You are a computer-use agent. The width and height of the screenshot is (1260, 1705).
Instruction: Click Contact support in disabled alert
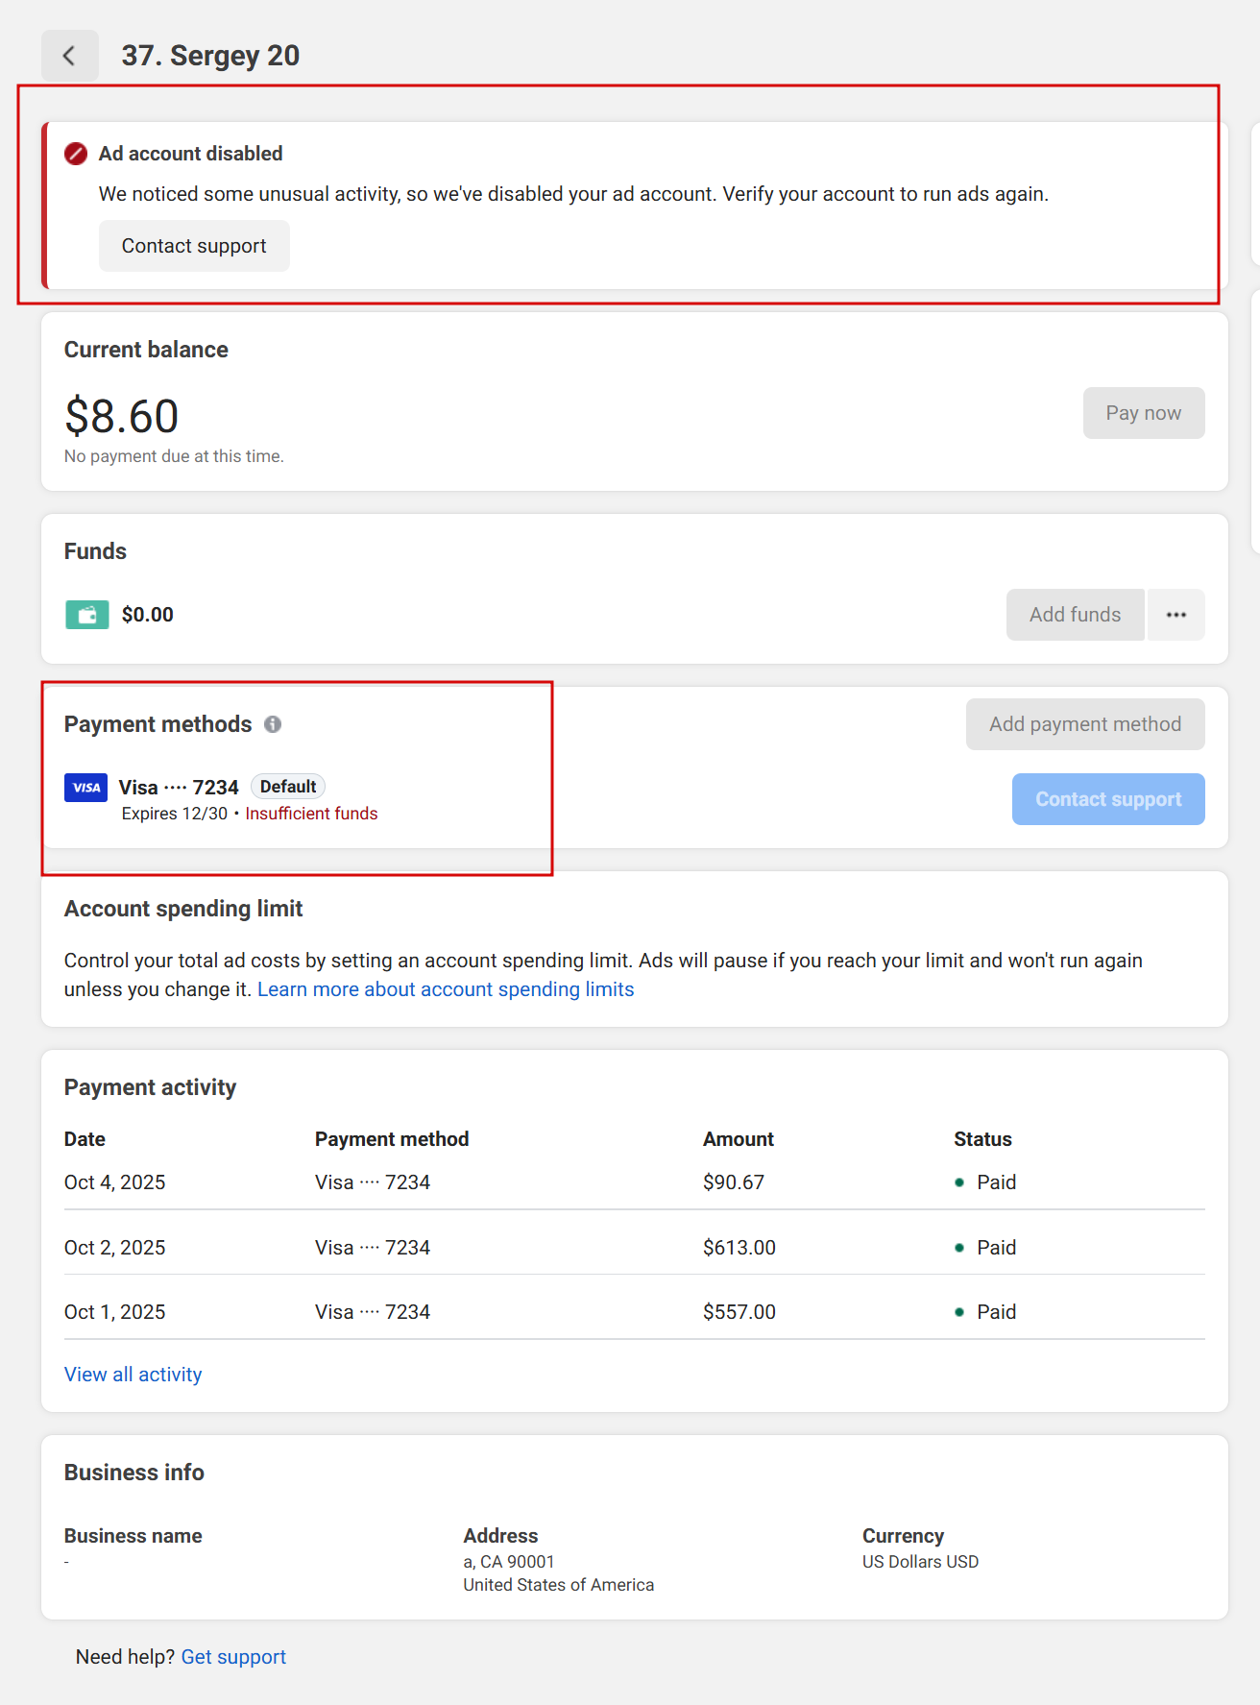point(194,246)
